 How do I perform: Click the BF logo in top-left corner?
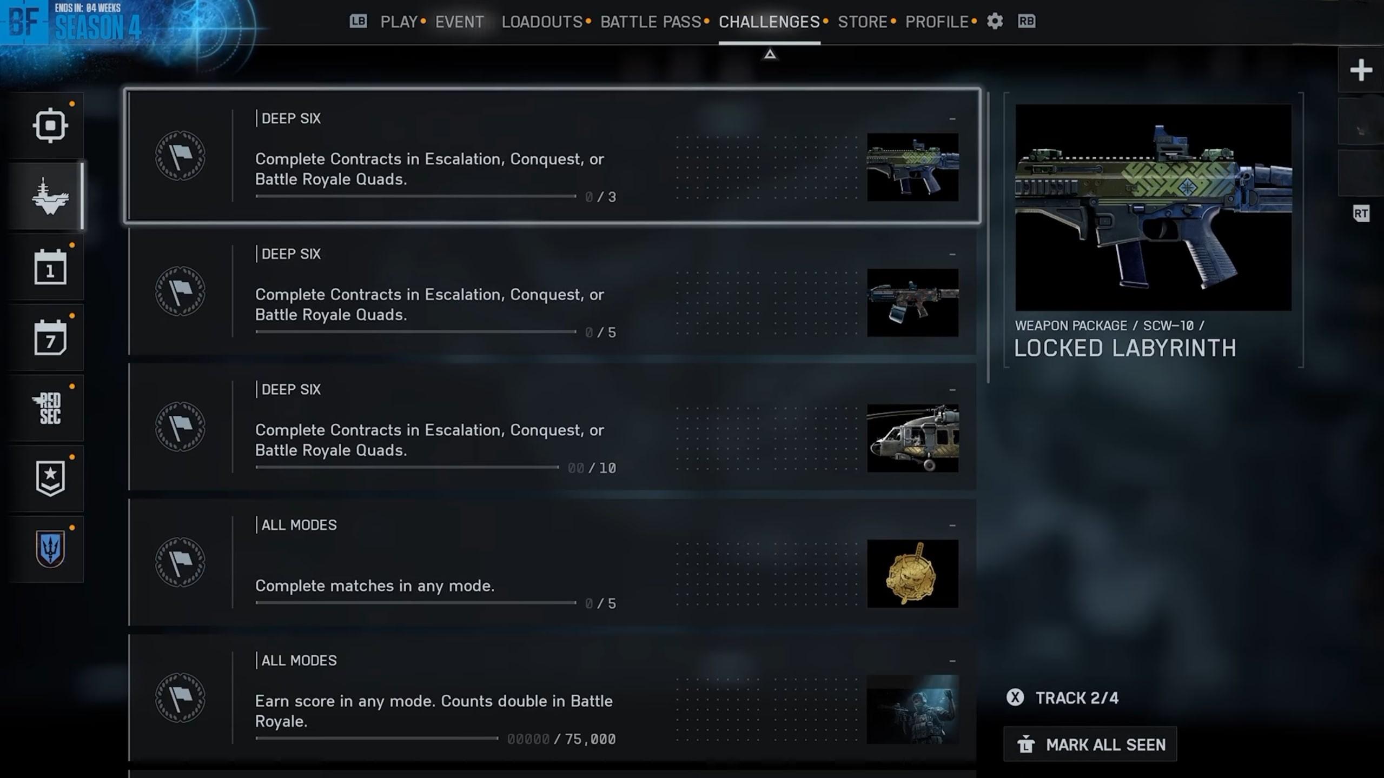pos(24,23)
